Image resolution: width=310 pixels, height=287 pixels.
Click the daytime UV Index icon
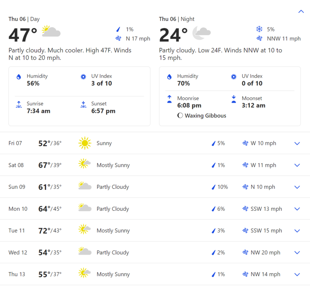(x=83, y=77)
